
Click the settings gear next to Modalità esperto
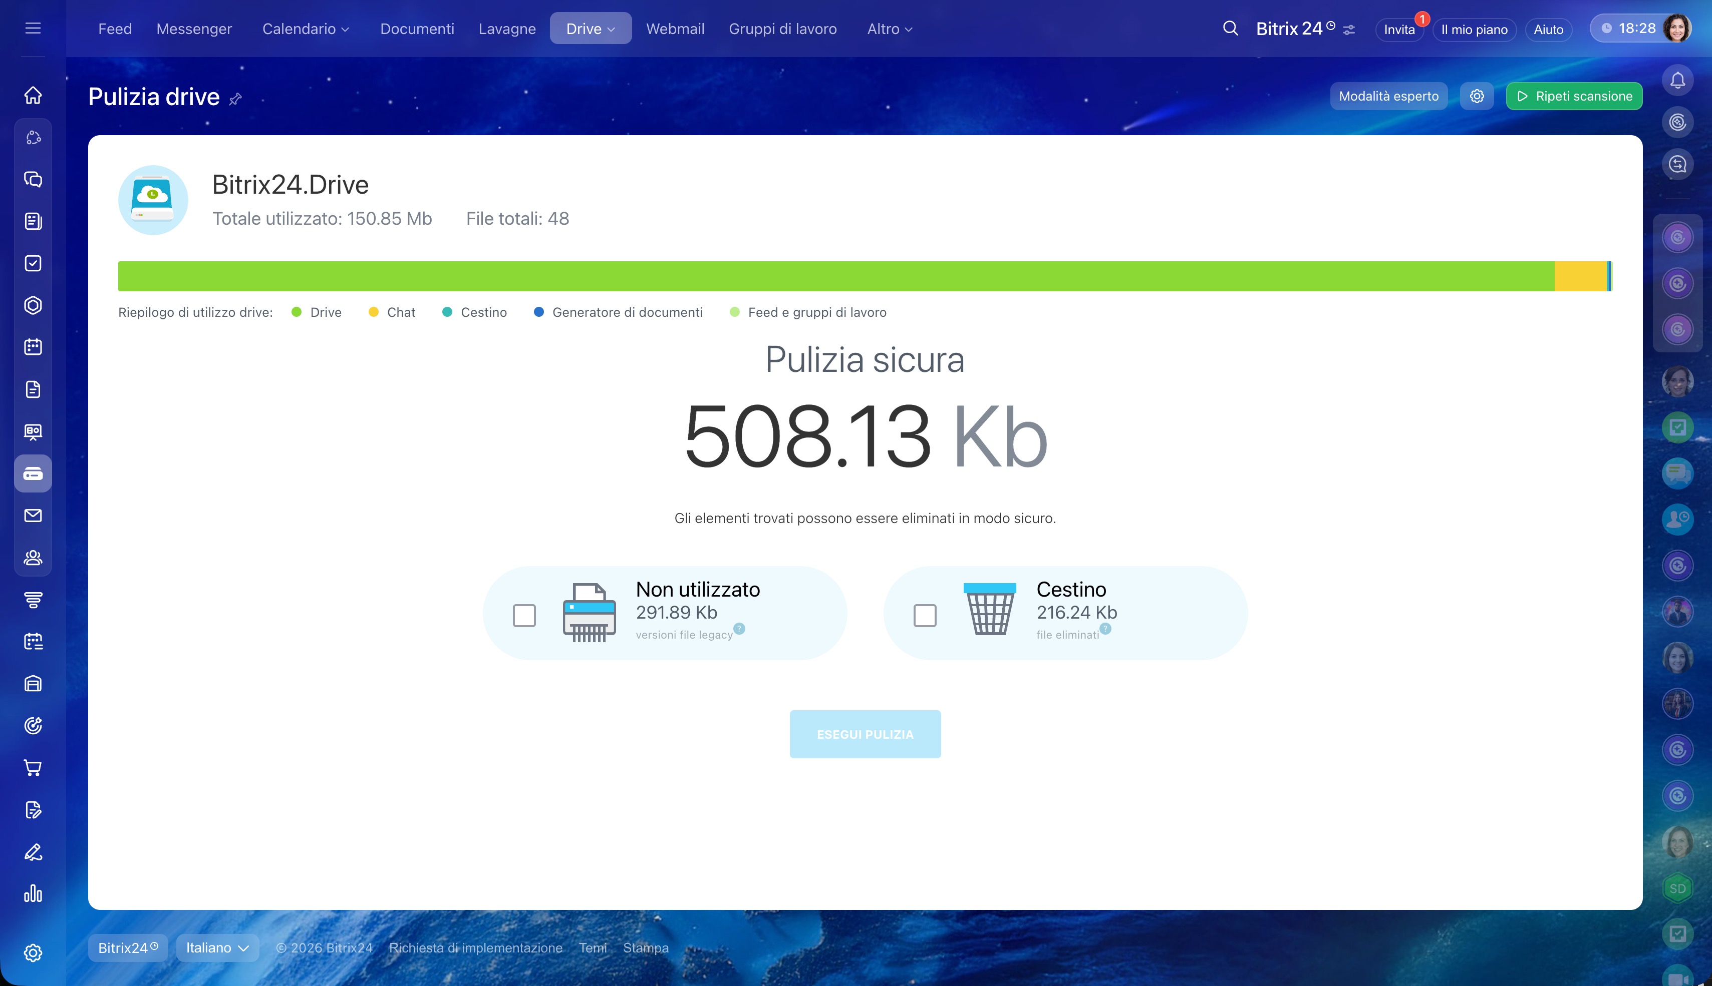(1476, 96)
